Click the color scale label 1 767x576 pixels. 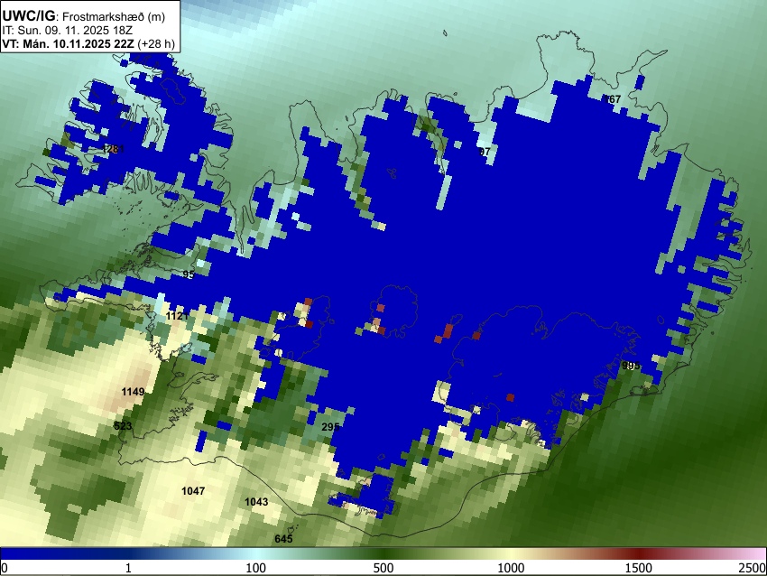pyautogui.click(x=128, y=568)
